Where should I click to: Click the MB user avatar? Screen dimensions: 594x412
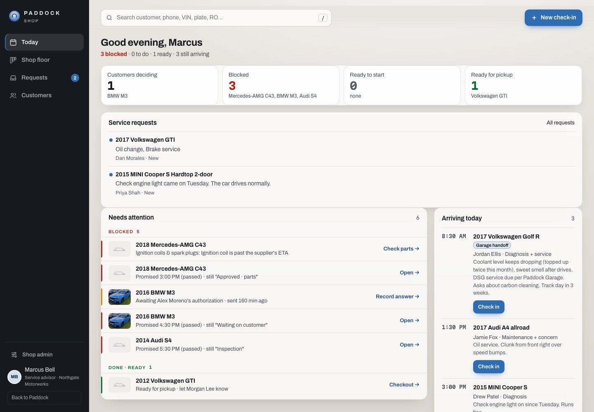click(x=14, y=377)
